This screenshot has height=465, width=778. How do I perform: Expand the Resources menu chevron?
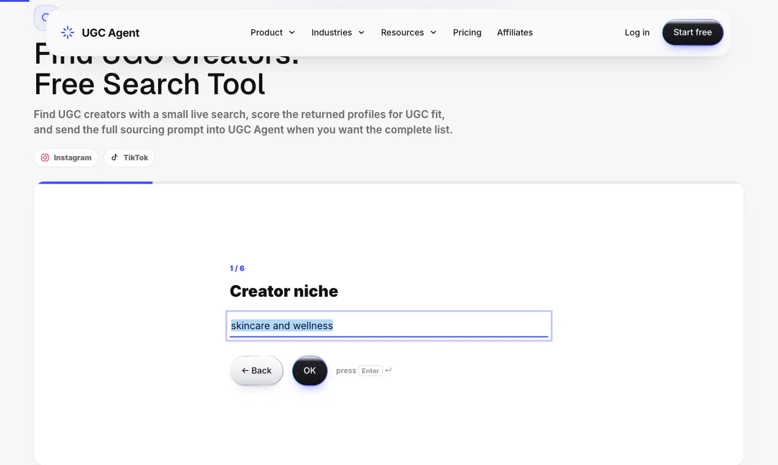pos(433,32)
